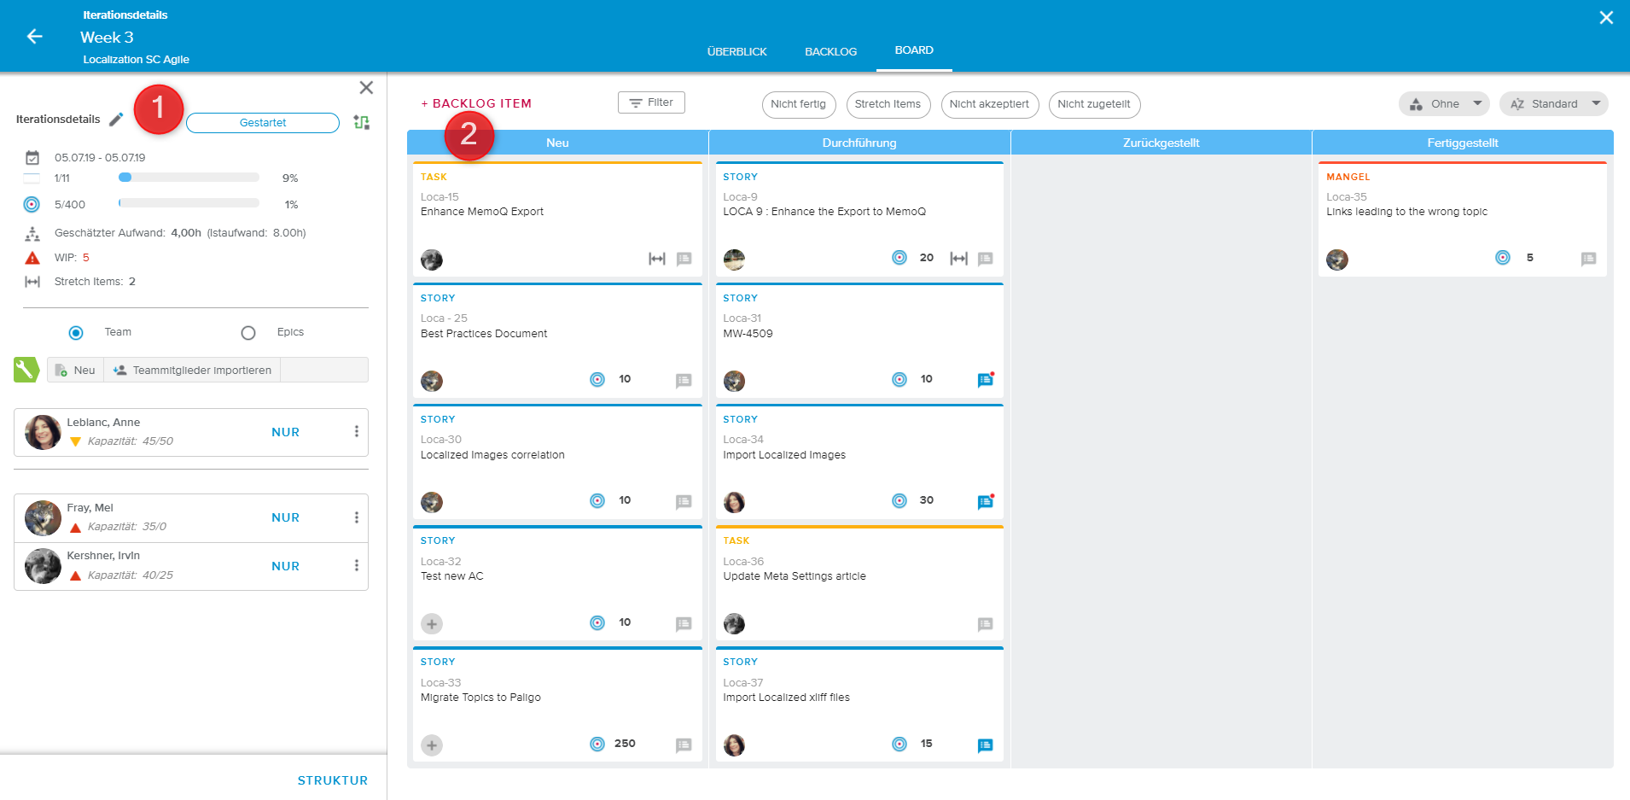Click the stretch item icon on Loca-15 card

pos(656,259)
